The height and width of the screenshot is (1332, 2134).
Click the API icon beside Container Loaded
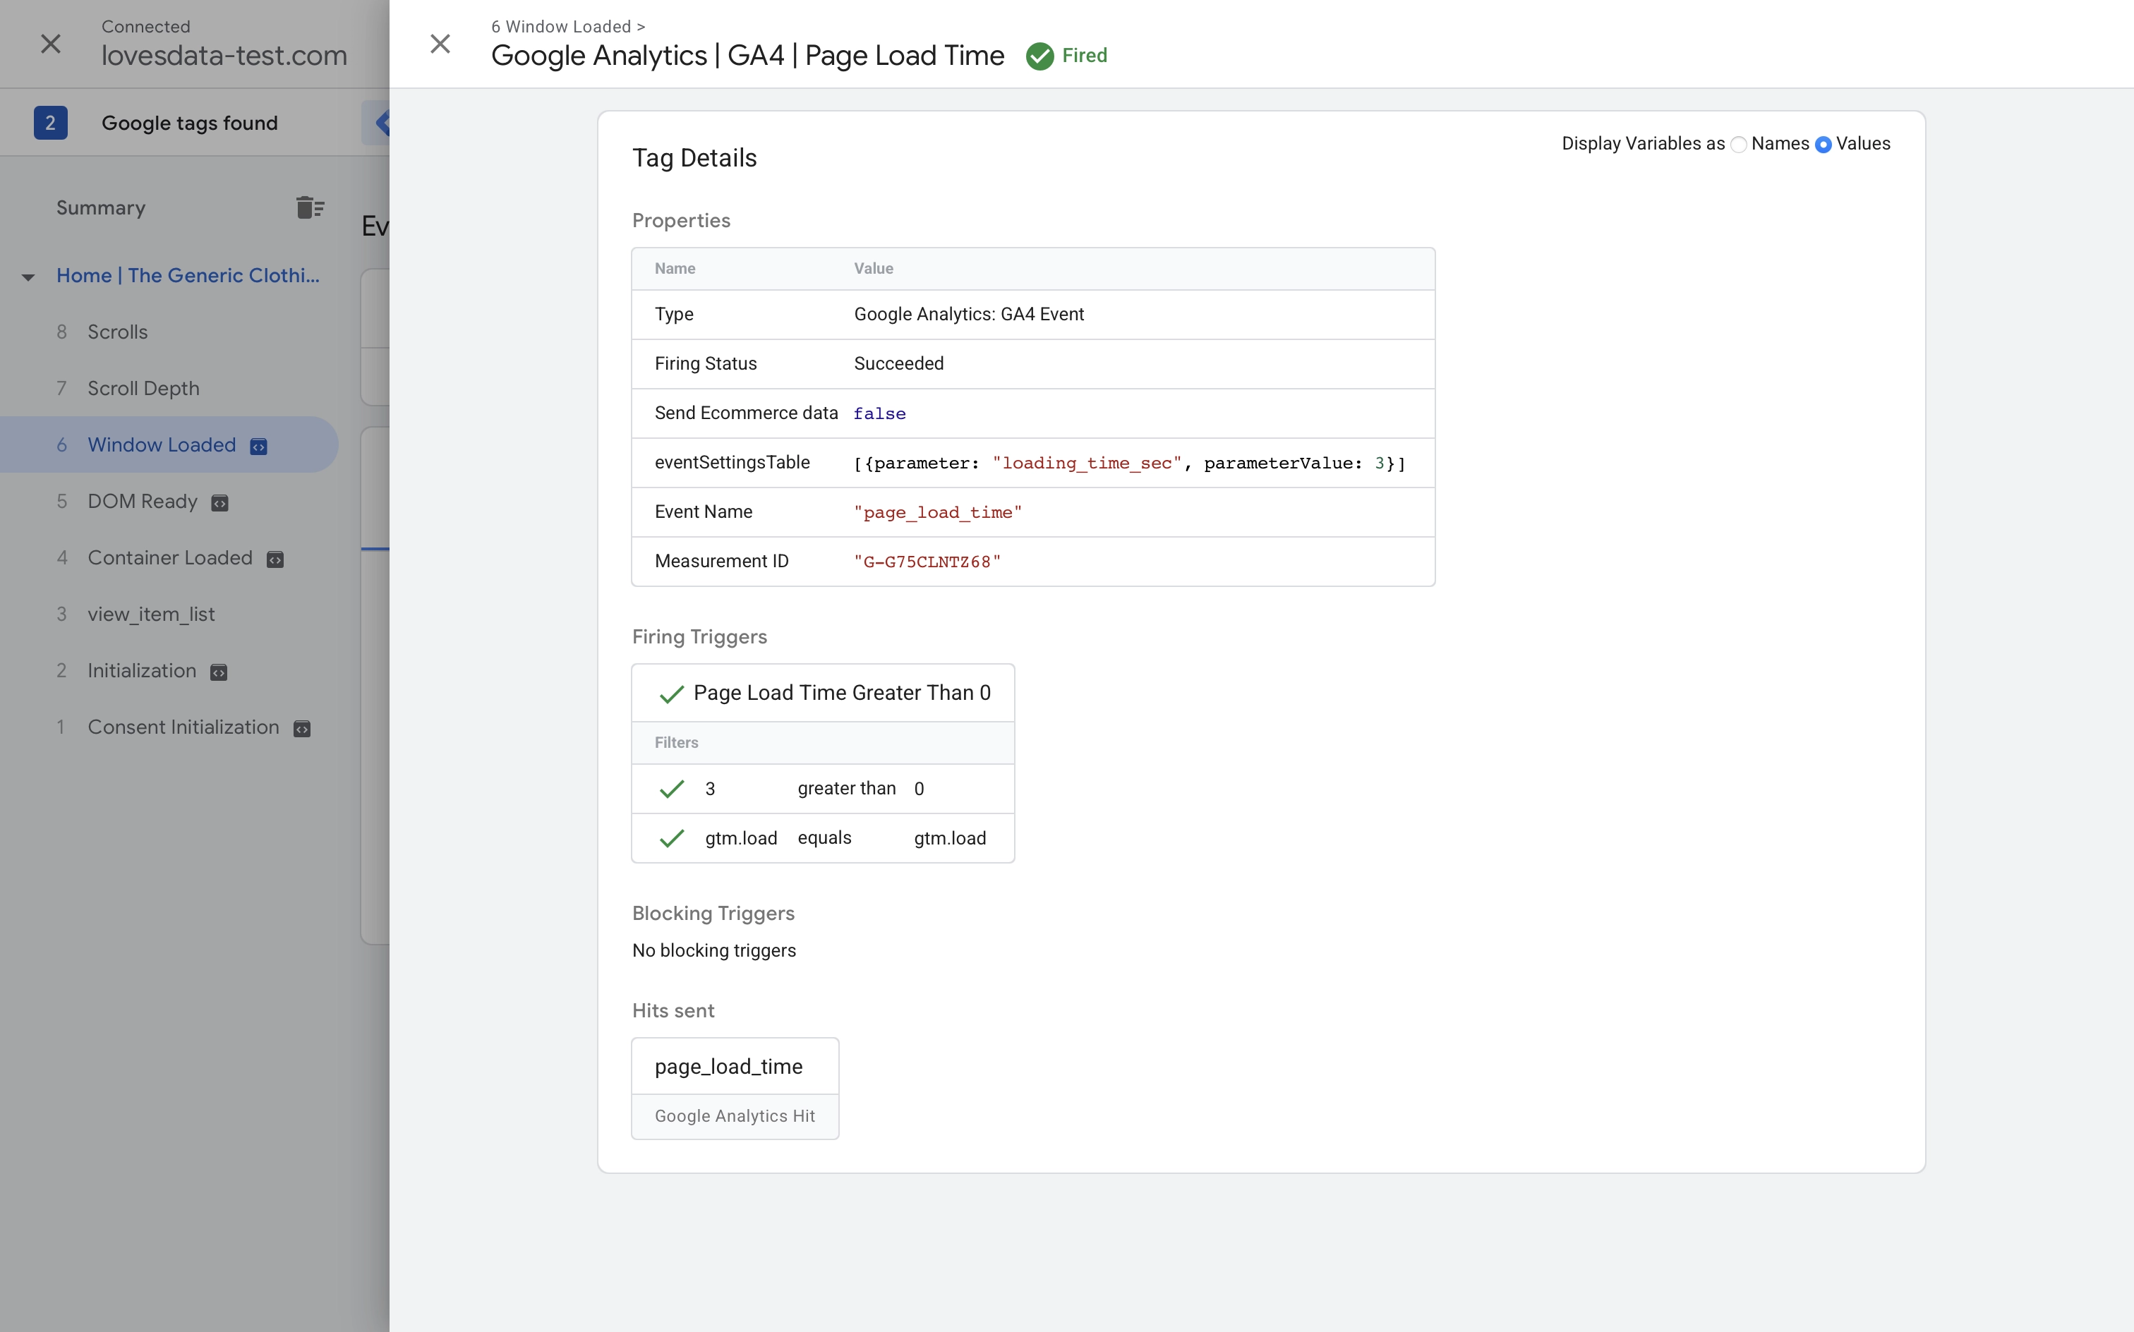pyautogui.click(x=275, y=559)
